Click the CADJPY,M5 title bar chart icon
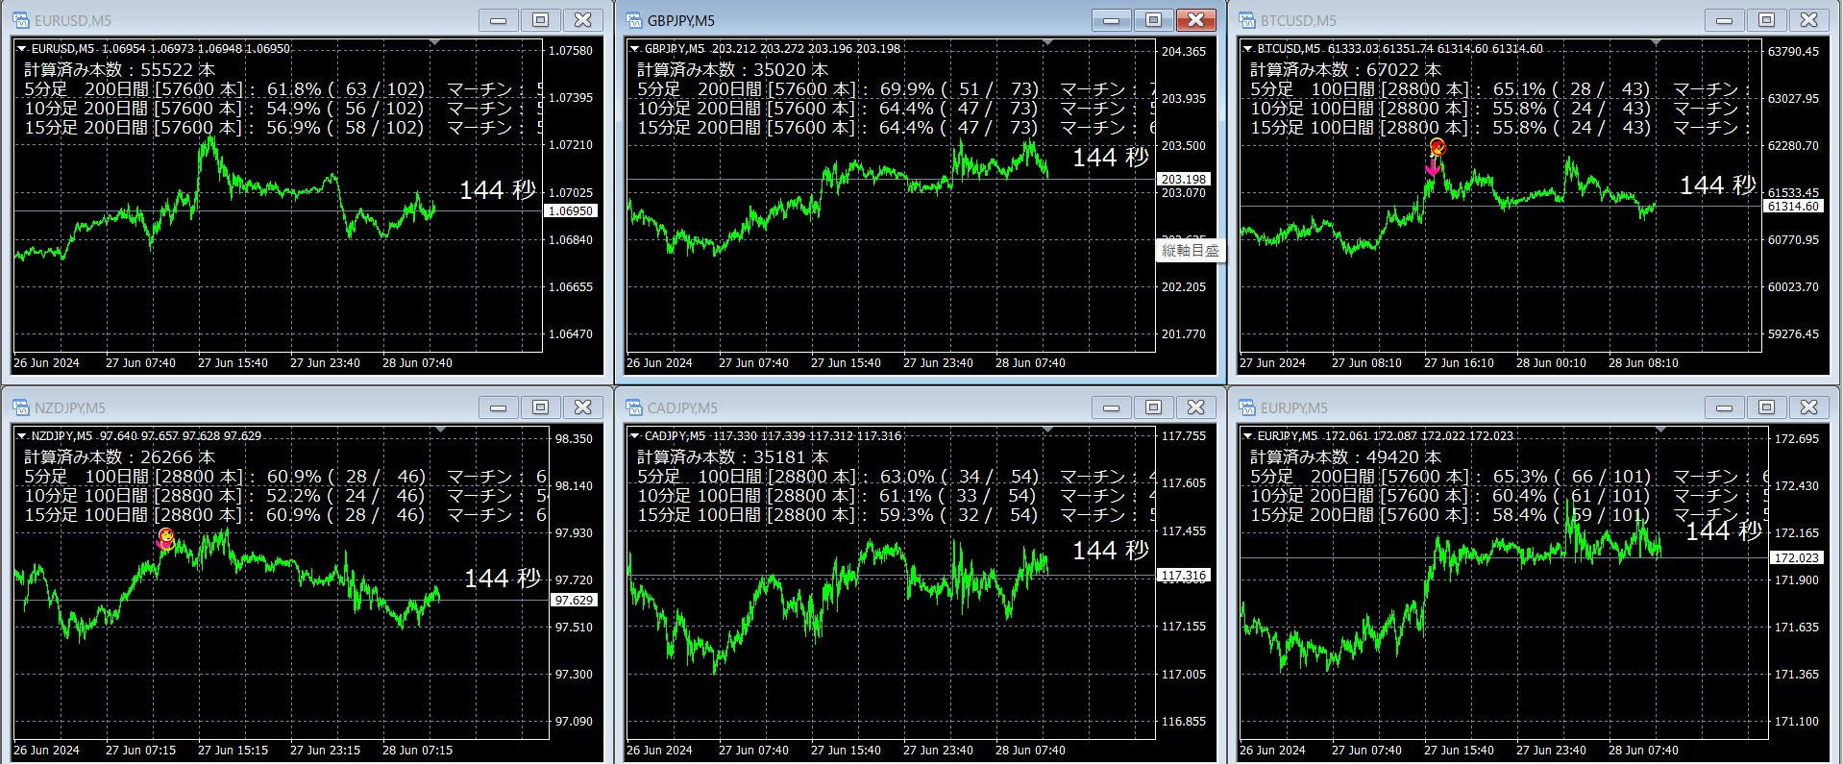This screenshot has height=764, width=1843. tap(633, 407)
